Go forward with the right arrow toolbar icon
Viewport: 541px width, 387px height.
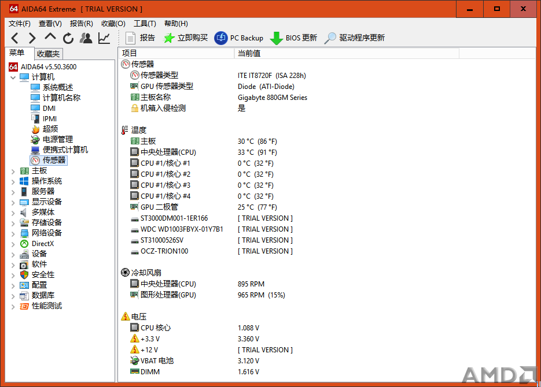pos(32,38)
